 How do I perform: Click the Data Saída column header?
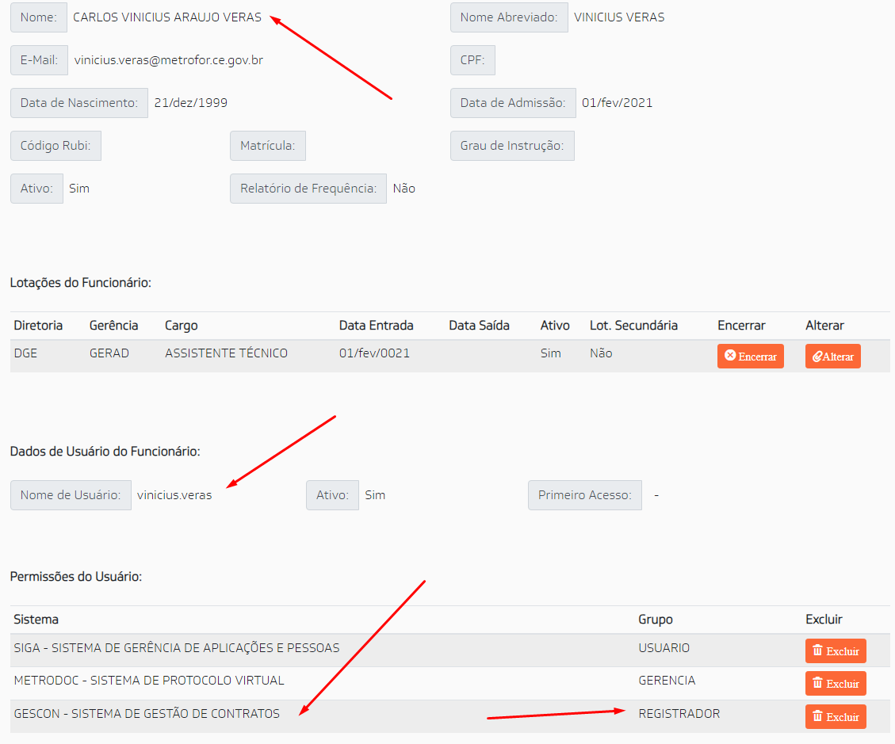click(x=479, y=325)
